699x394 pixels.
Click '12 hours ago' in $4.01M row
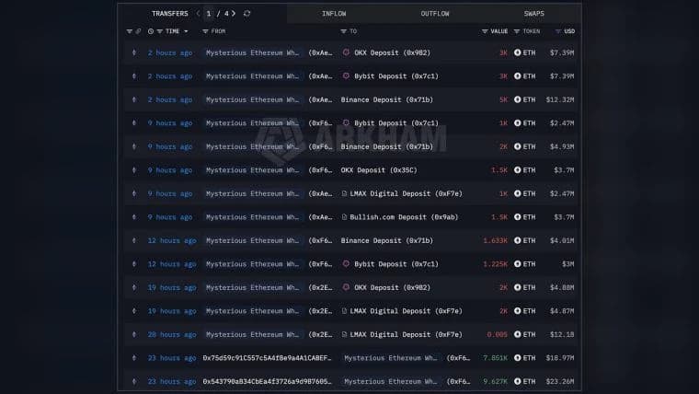pyautogui.click(x=172, y=240)
